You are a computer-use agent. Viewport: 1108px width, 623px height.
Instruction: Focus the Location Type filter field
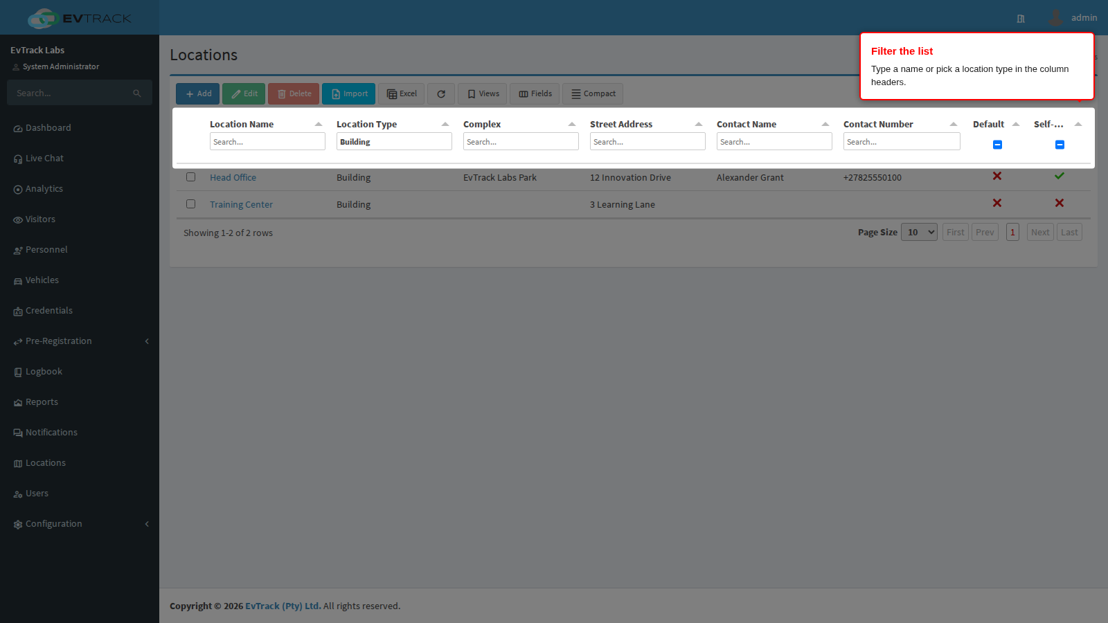394,142
